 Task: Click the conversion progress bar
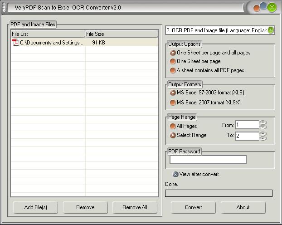(219, 193)
